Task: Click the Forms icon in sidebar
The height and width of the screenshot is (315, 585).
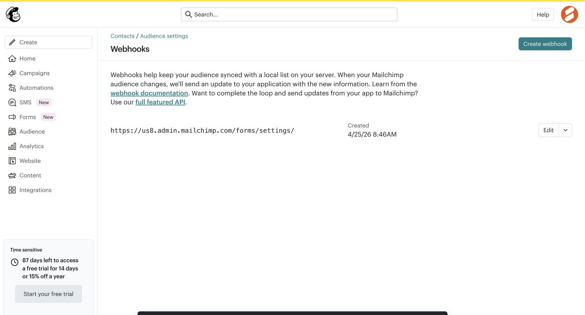Action: (12, 117)
